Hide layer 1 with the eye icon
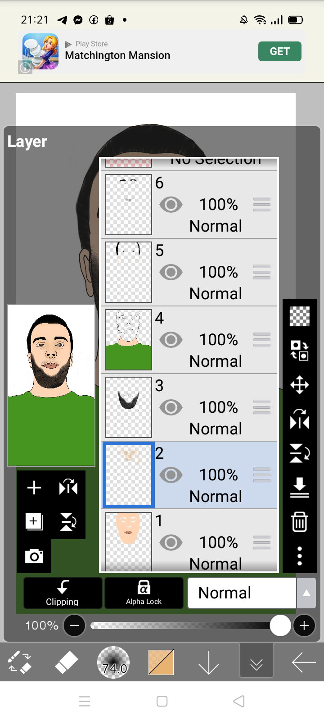This screenshot has width=324, height=721. [171, 543]
